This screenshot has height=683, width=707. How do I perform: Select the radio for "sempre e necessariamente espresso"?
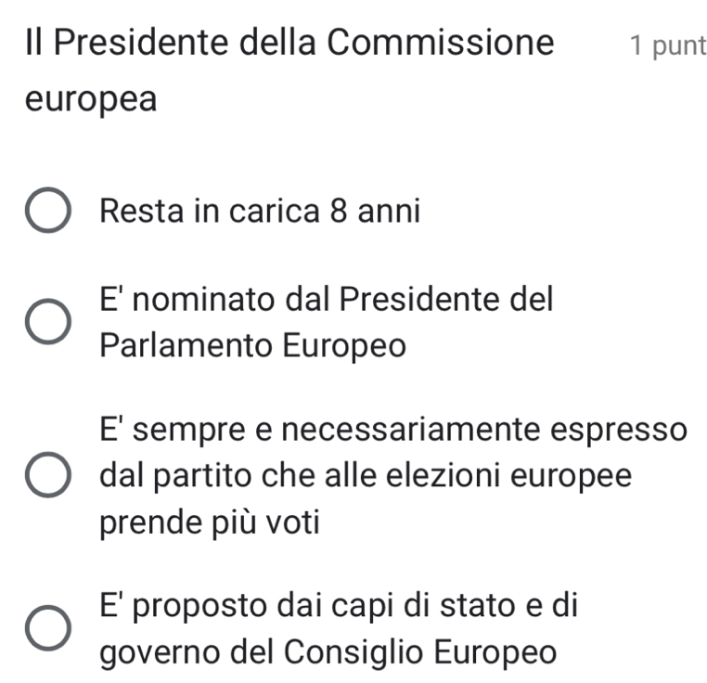pos(48,477)
